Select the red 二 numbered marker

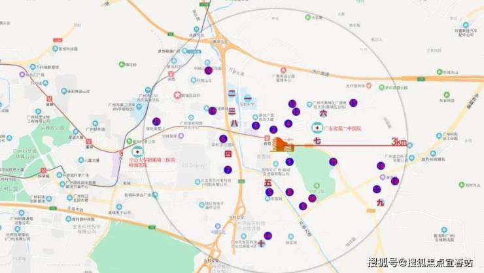pyautogui.click(x=232, y=93)
